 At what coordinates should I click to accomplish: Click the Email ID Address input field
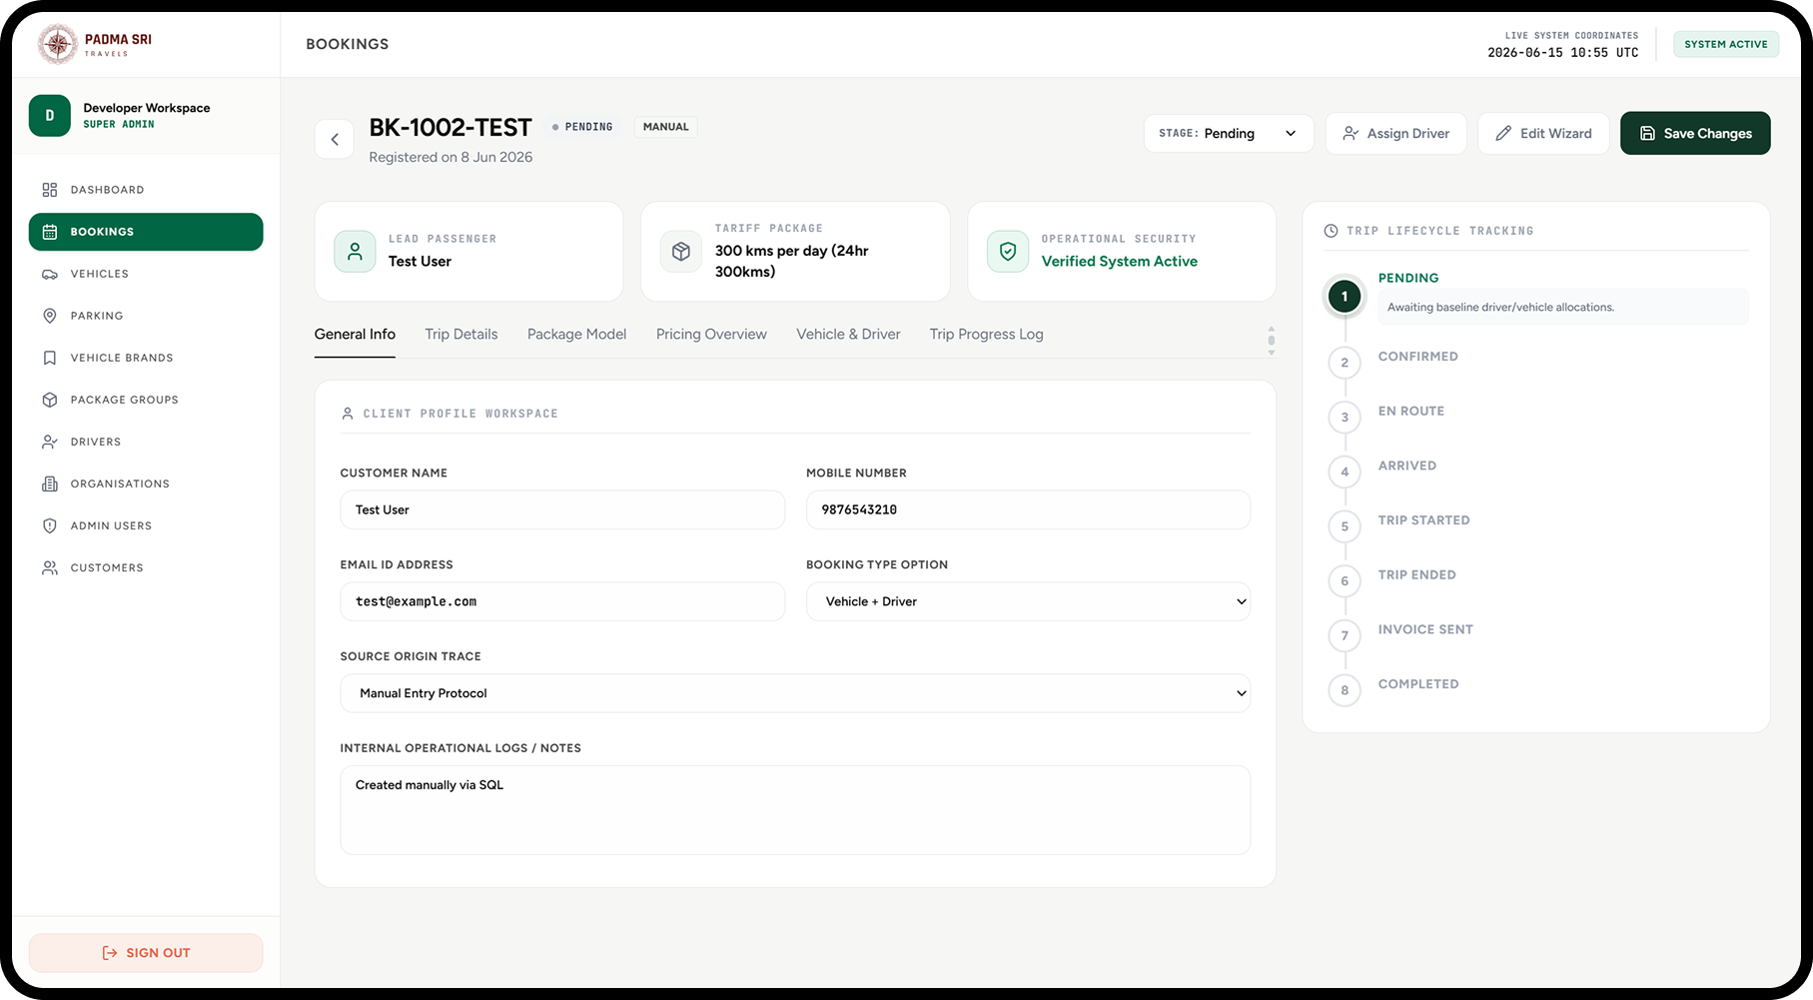tap(562, 601)
